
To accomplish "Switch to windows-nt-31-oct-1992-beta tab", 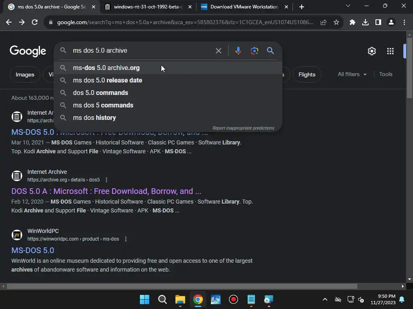I will (148, 7).
